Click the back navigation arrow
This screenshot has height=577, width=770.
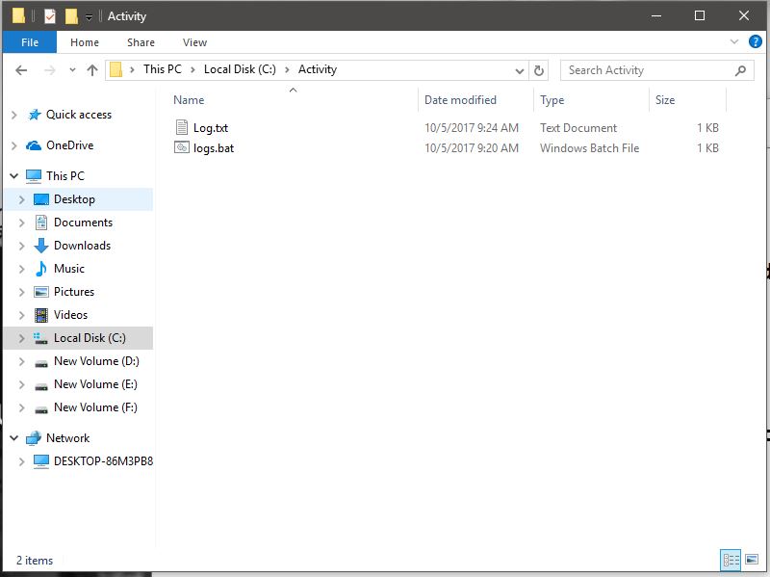21,69
